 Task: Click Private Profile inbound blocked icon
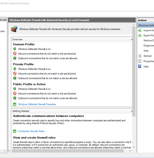coord(15,73)
